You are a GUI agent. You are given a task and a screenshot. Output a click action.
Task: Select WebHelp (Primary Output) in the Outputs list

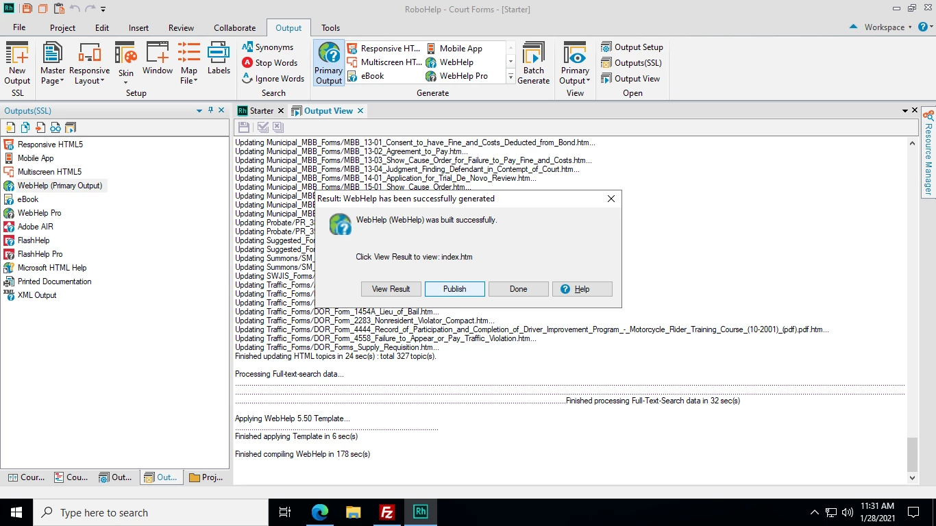pos(53,186)
